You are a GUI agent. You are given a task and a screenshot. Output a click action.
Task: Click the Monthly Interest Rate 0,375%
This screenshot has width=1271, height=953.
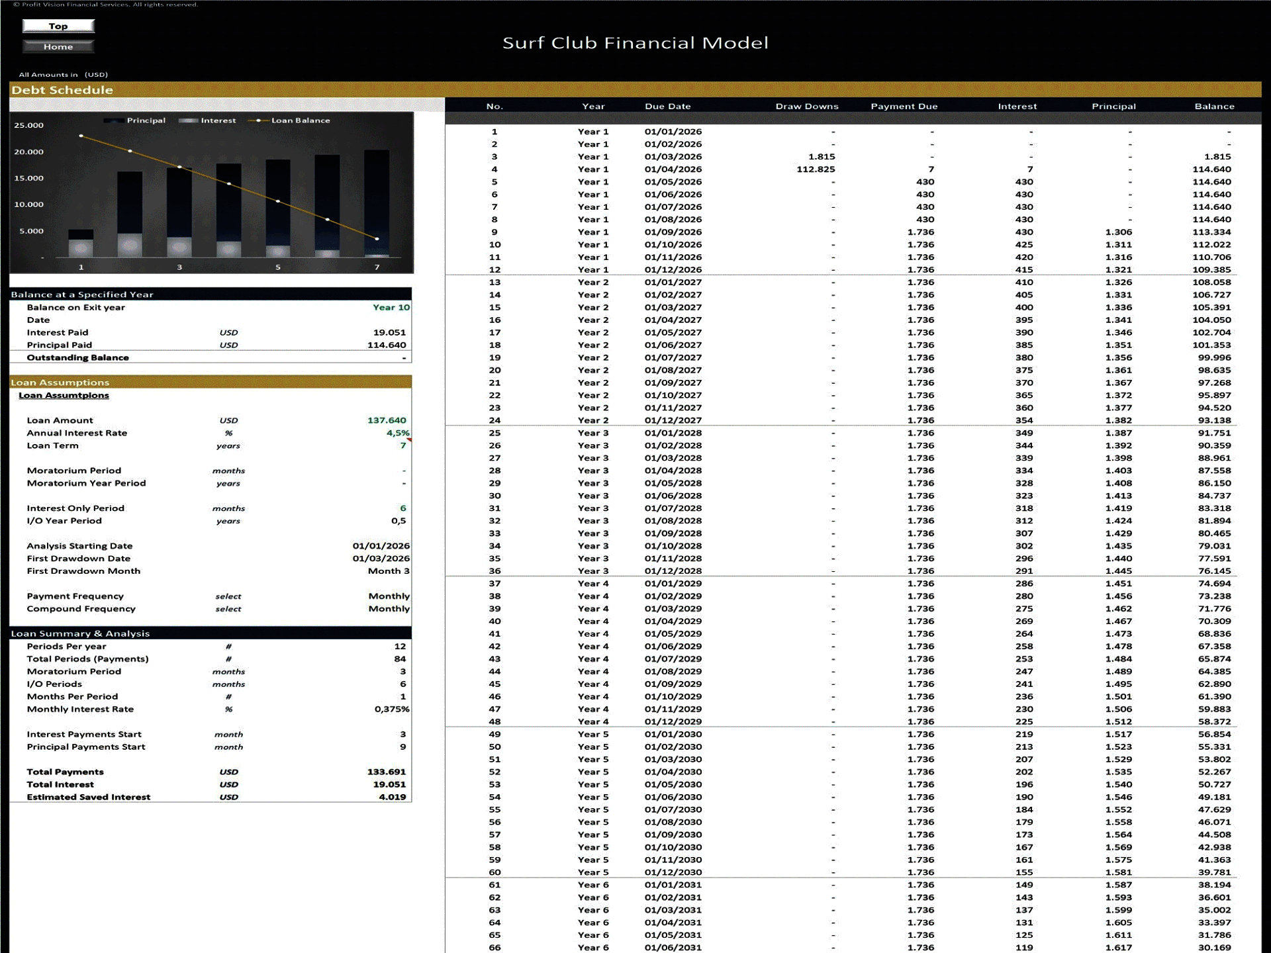pos(392,709)
